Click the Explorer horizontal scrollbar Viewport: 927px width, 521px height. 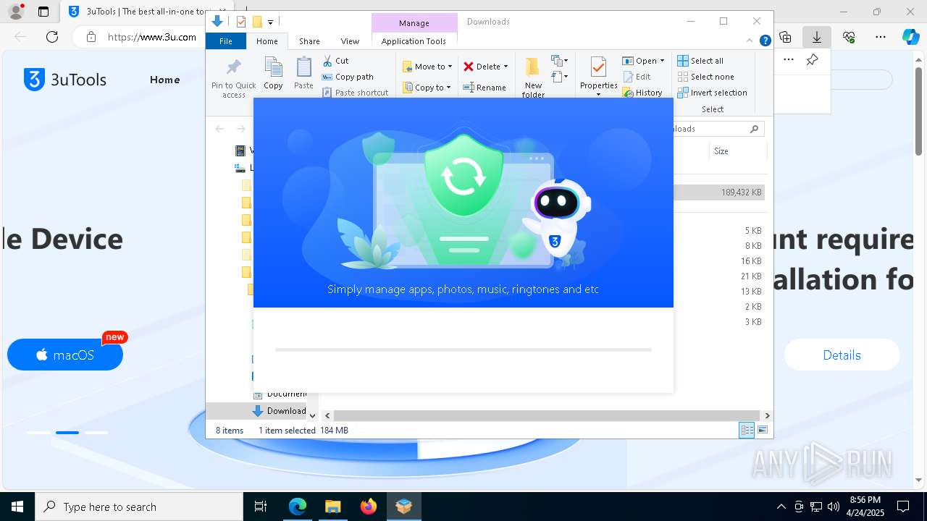point(547,415)
